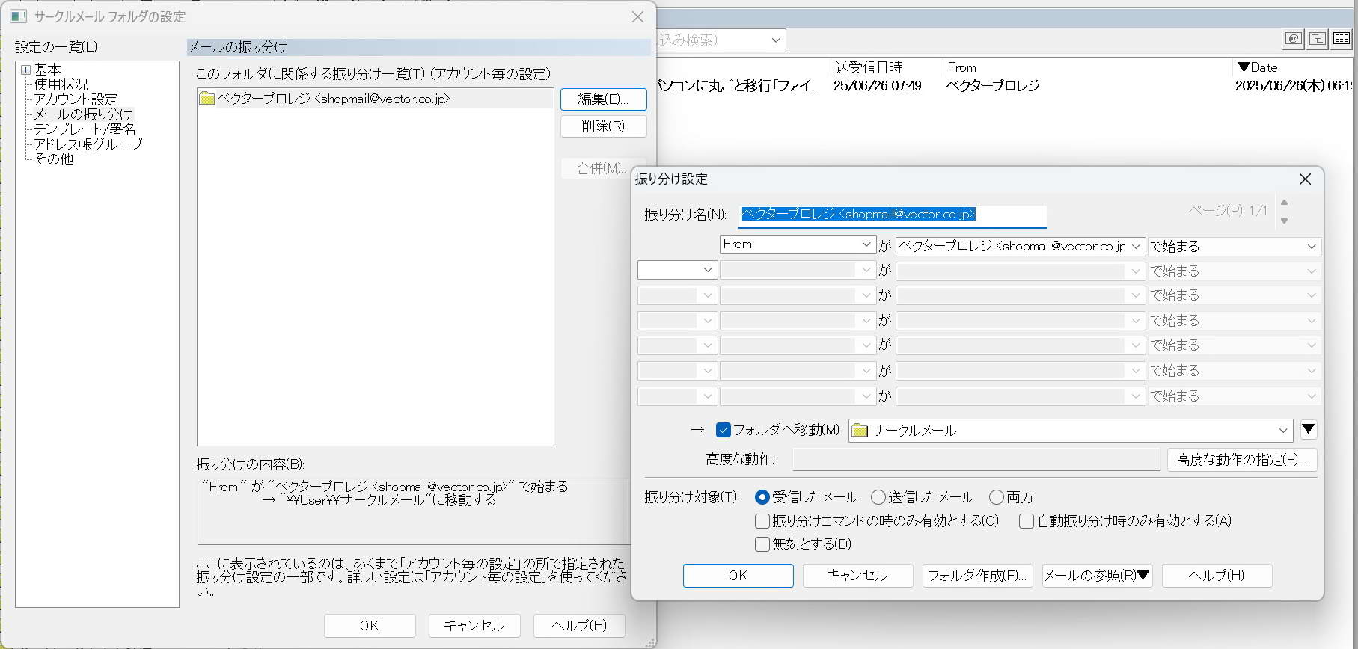Click the 振り分け名 text field
Image resolution: width=1358 pixels, height=649 pixels.
892,215
